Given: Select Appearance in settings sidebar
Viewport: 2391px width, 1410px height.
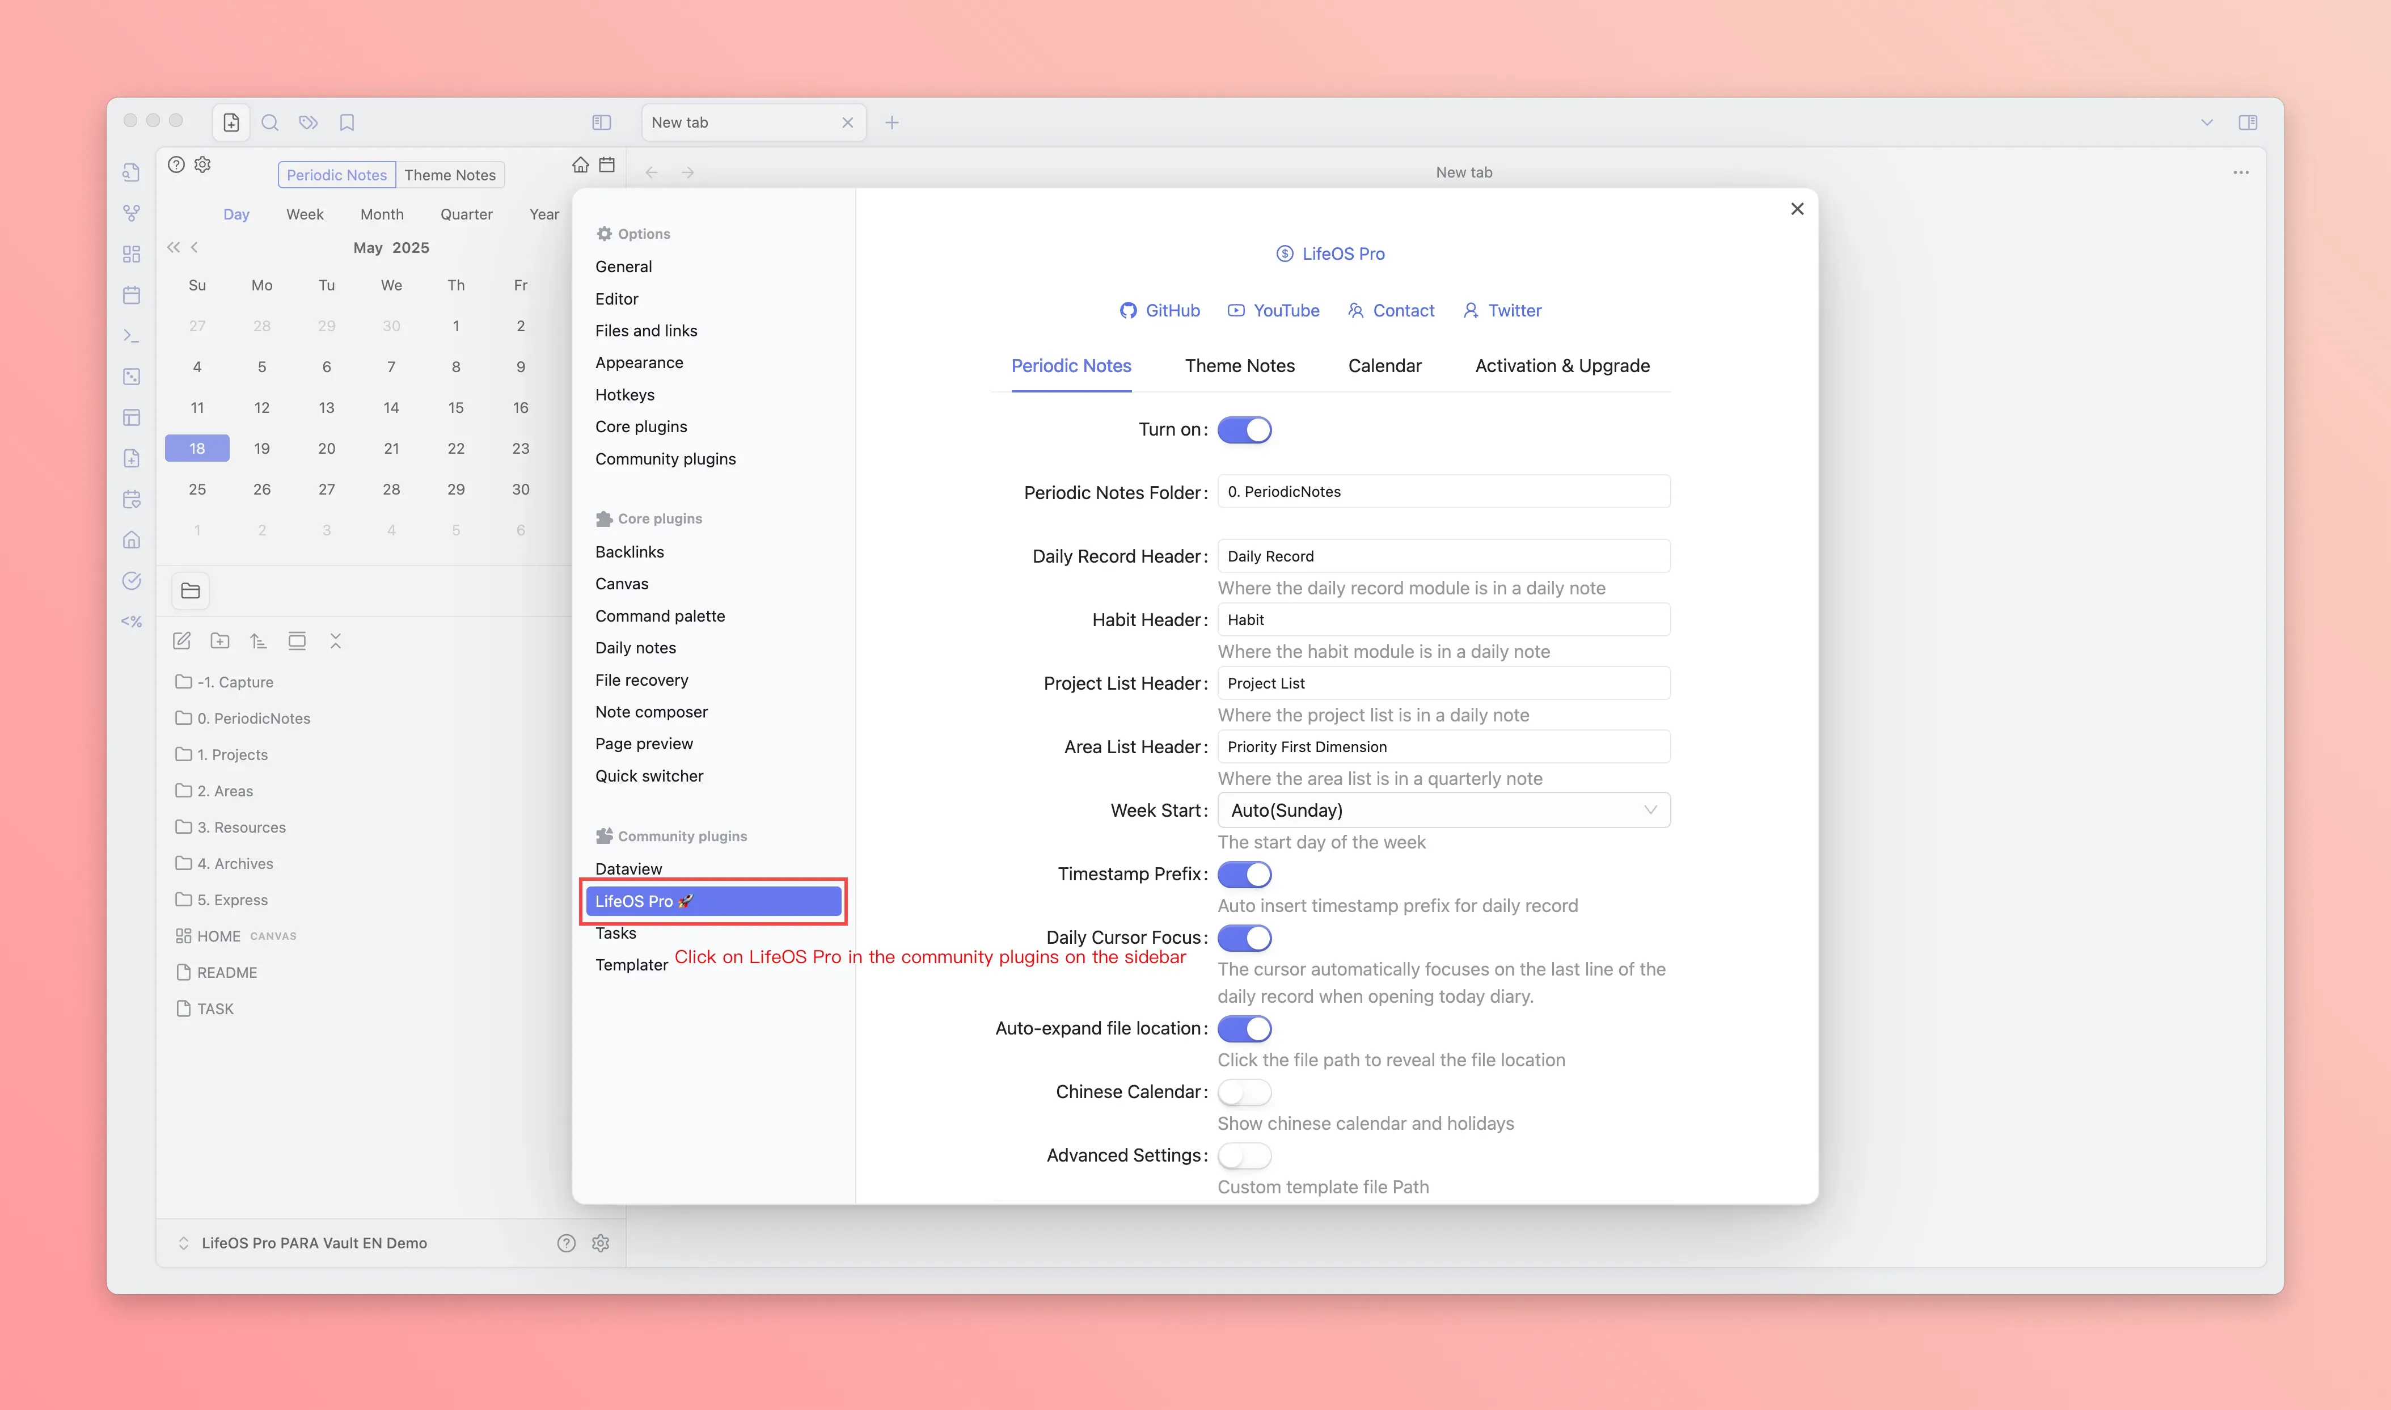Looking at the screenshot, I should pyautogui.click(x=639, y=363).
